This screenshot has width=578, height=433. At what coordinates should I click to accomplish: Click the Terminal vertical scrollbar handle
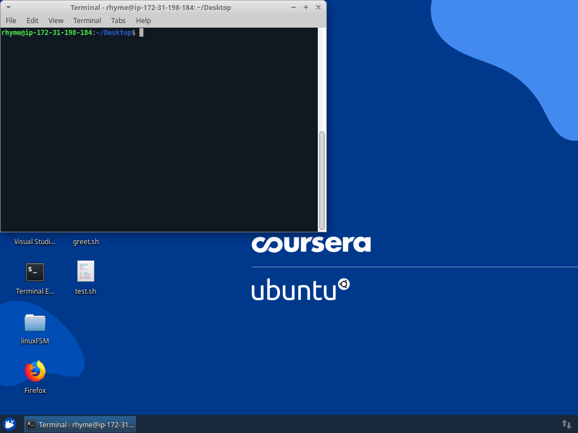point(322,180)
